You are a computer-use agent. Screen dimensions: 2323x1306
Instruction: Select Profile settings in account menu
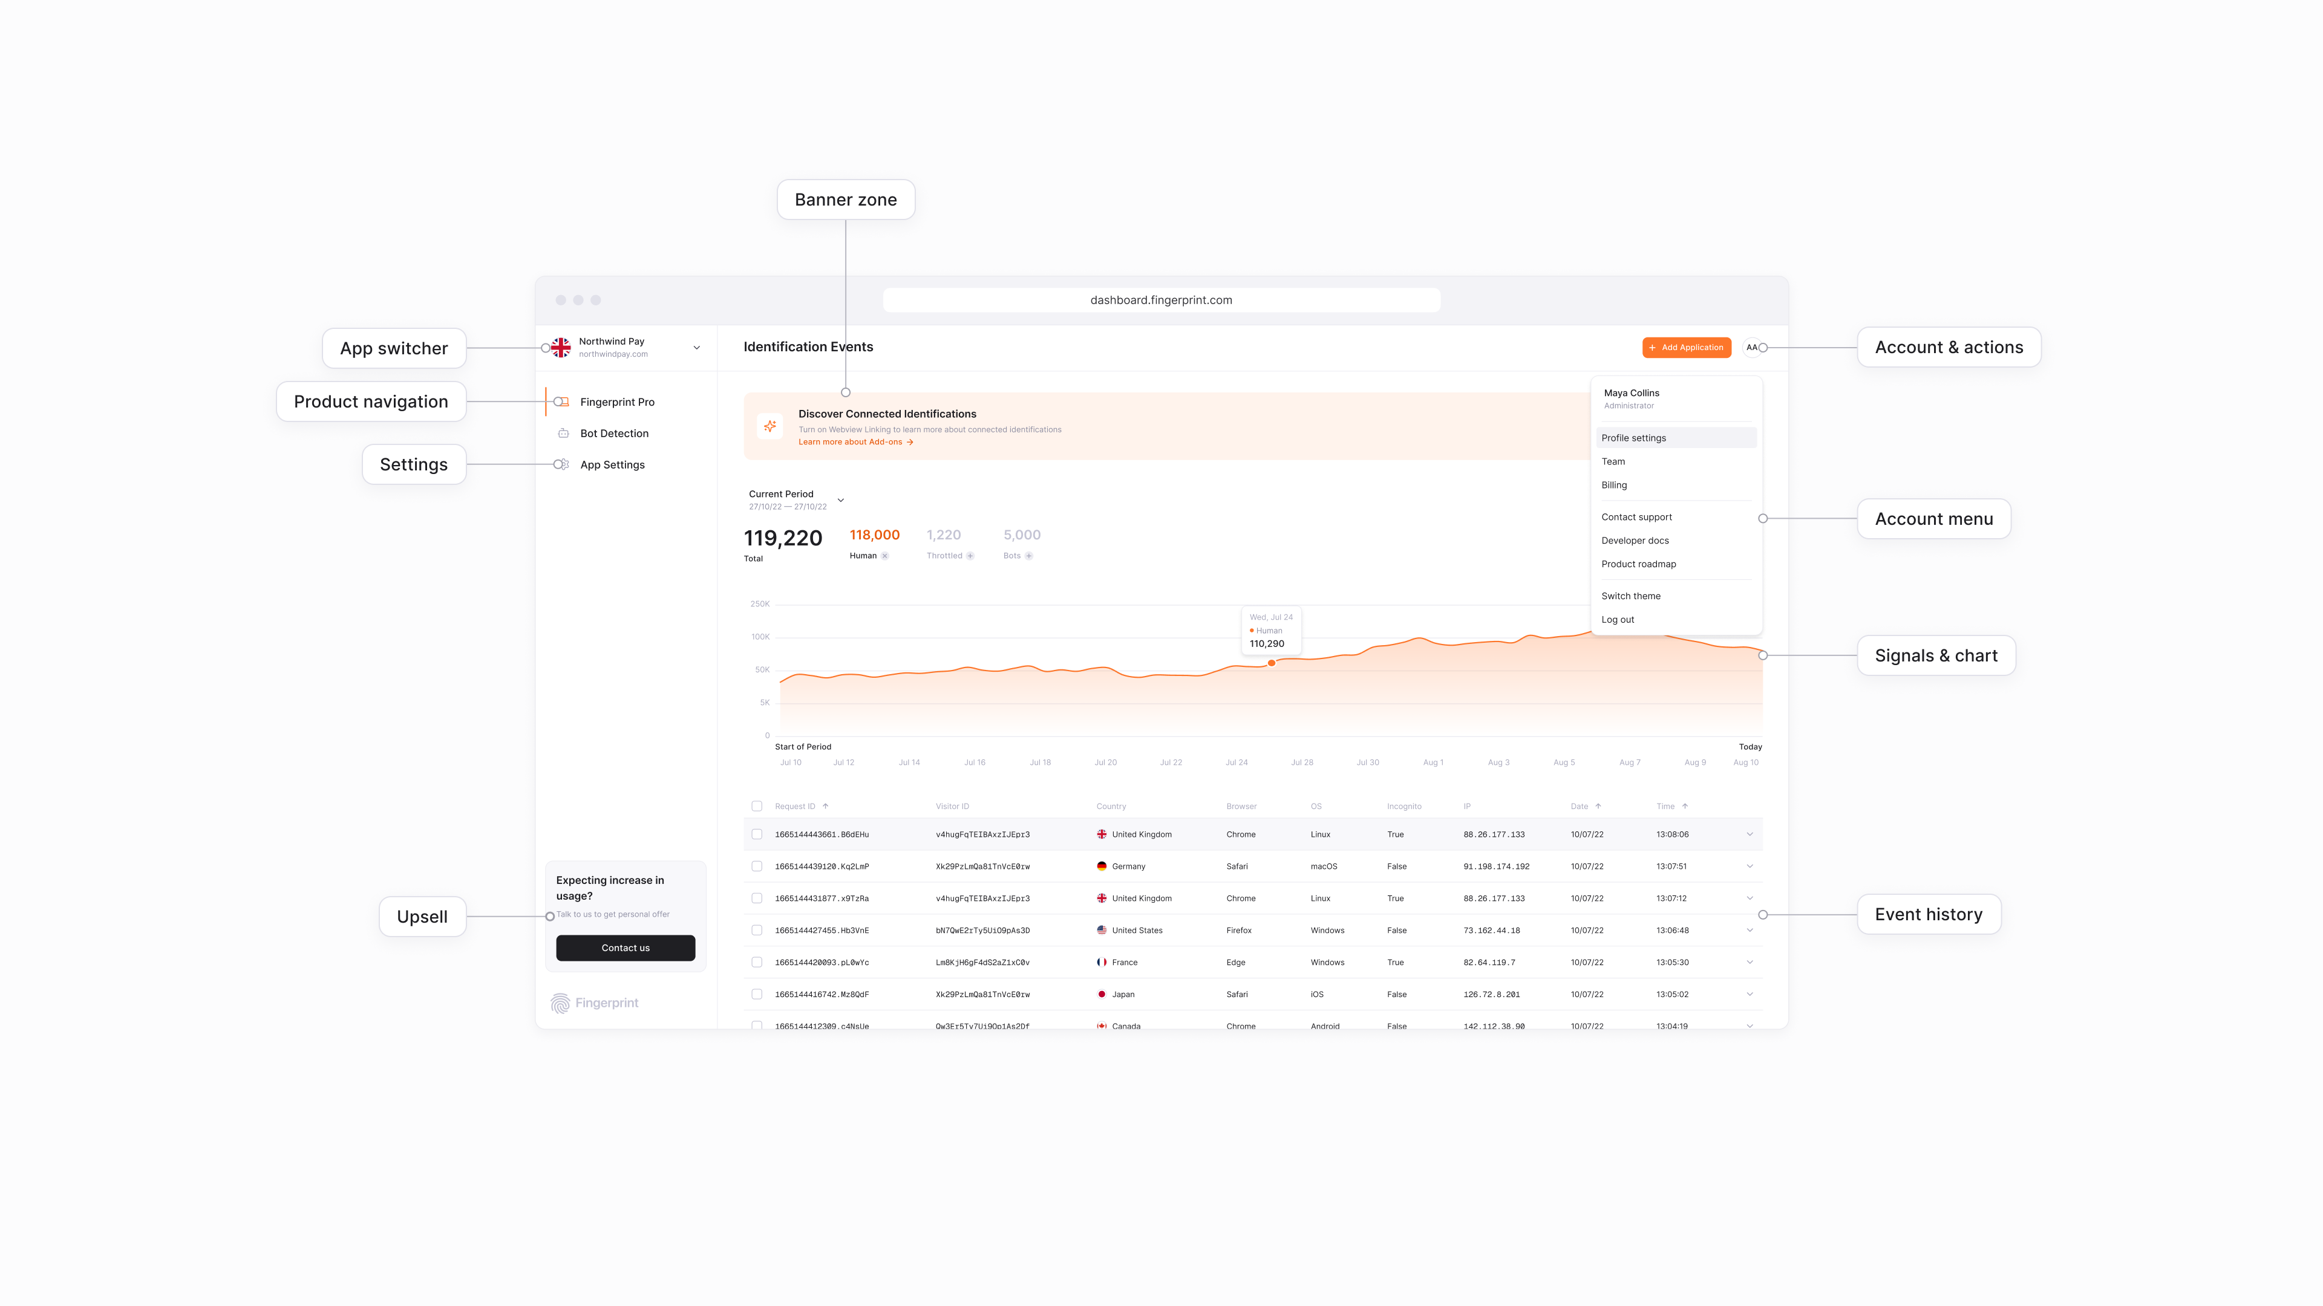pos(1676,438)
